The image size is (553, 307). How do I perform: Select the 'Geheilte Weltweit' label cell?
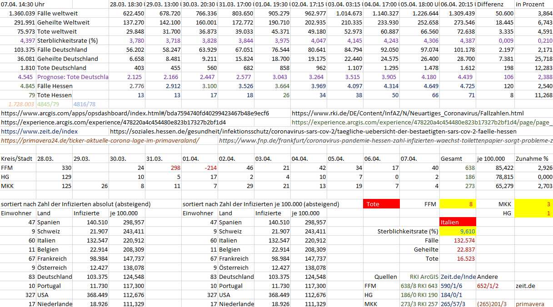click(x=72, y=22)
